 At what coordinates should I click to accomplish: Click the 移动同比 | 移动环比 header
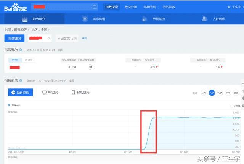tap(208, 60)
